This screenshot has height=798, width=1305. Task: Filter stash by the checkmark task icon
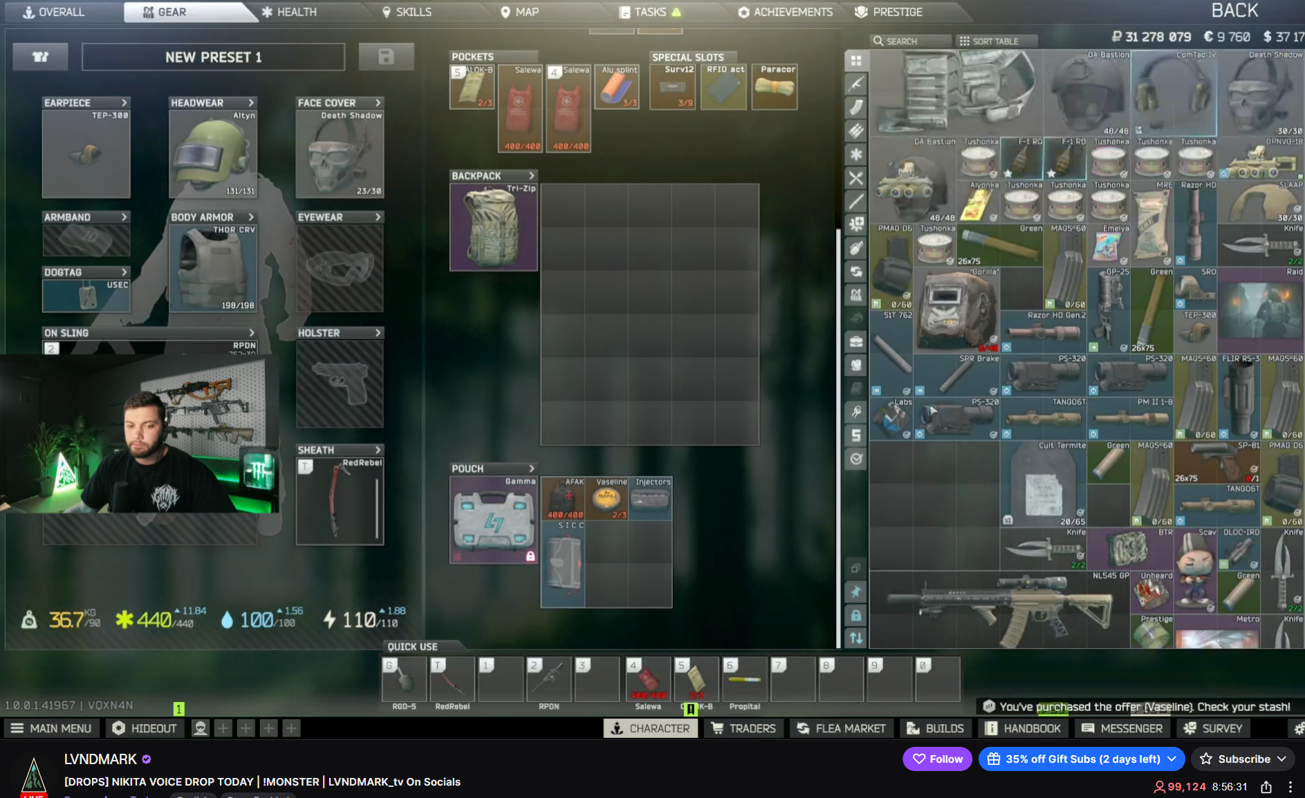pyautogui.click(x=856, y=459)
